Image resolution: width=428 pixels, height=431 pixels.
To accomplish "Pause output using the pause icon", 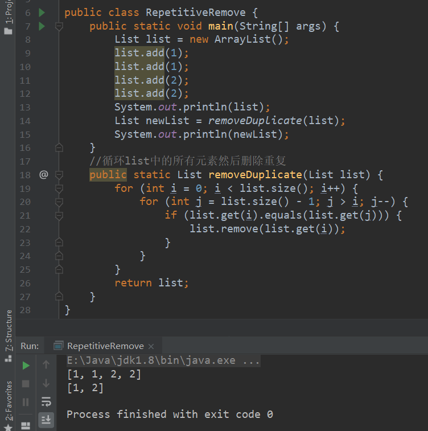I will click(x=26, y=402).
